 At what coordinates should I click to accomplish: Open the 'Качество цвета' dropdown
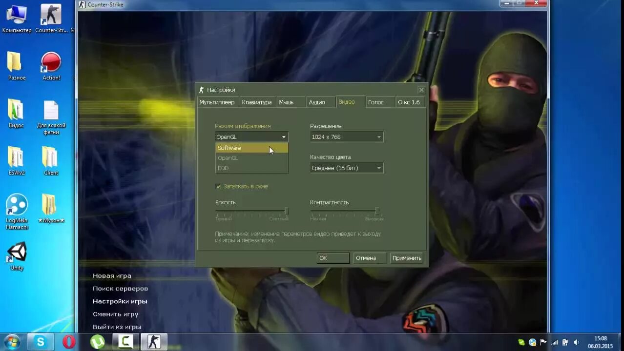pos(347,168)
